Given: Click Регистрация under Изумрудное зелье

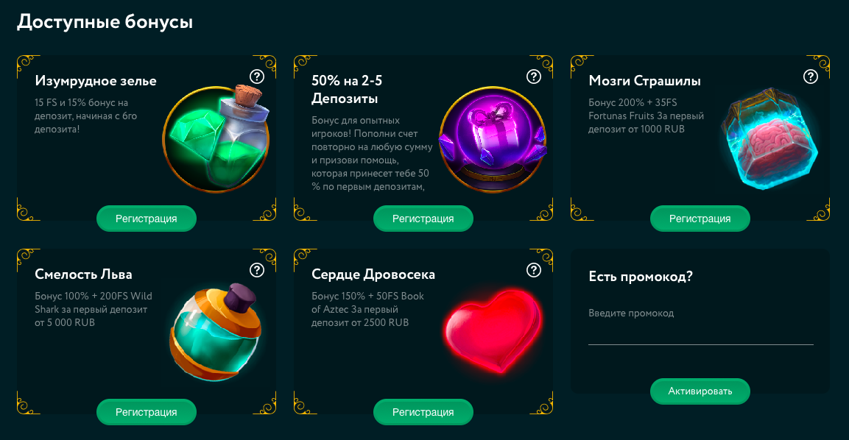Looking at the screenshot, I should (147, 219).
